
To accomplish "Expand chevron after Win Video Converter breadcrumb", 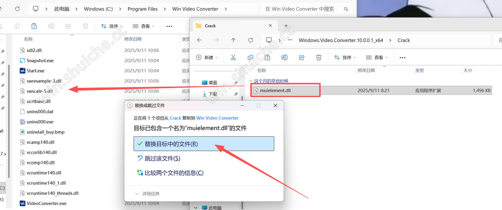I will pyautogui.click(x=226, y=9).
